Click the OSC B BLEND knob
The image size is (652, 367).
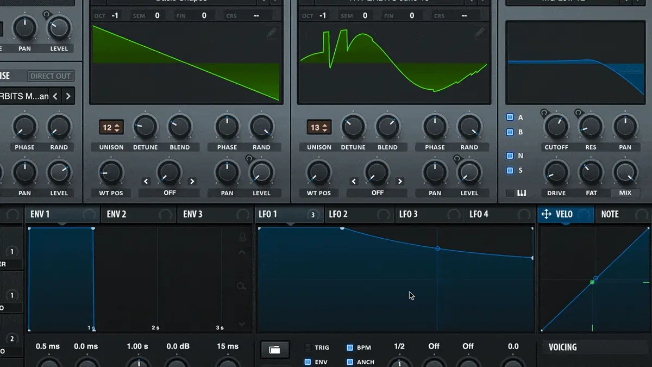coord(387,126)
